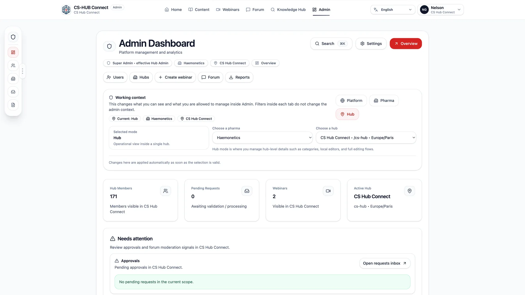Click the CS-HUB Connect logo icon
The image size is (525, 295).
pyautogui.click(x=66, y=10)
